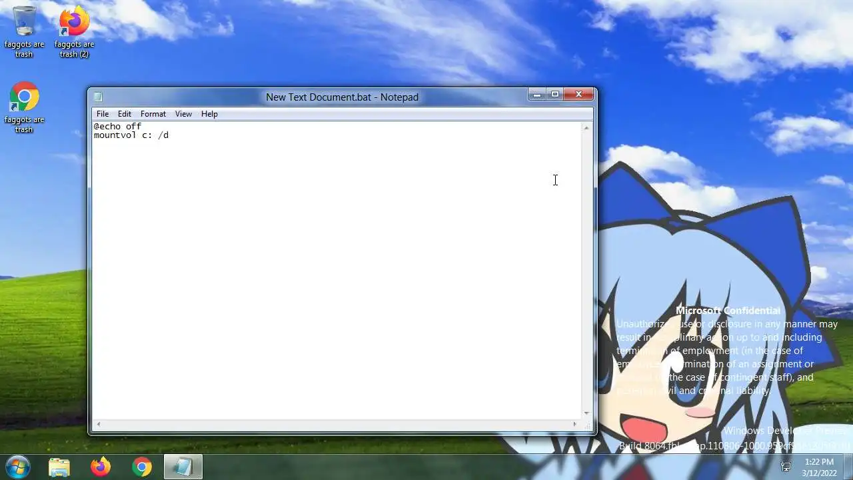This screenshot has width=853, height=480.
Task: Open File Explorer from the taskbar
Action: [x=59, y=467]
